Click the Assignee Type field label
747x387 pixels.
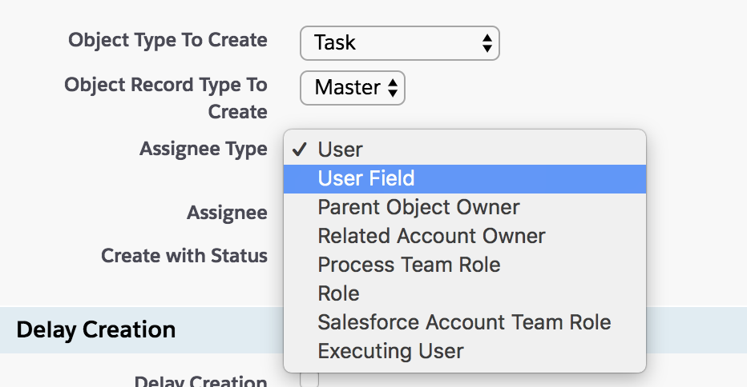point(204,150)
